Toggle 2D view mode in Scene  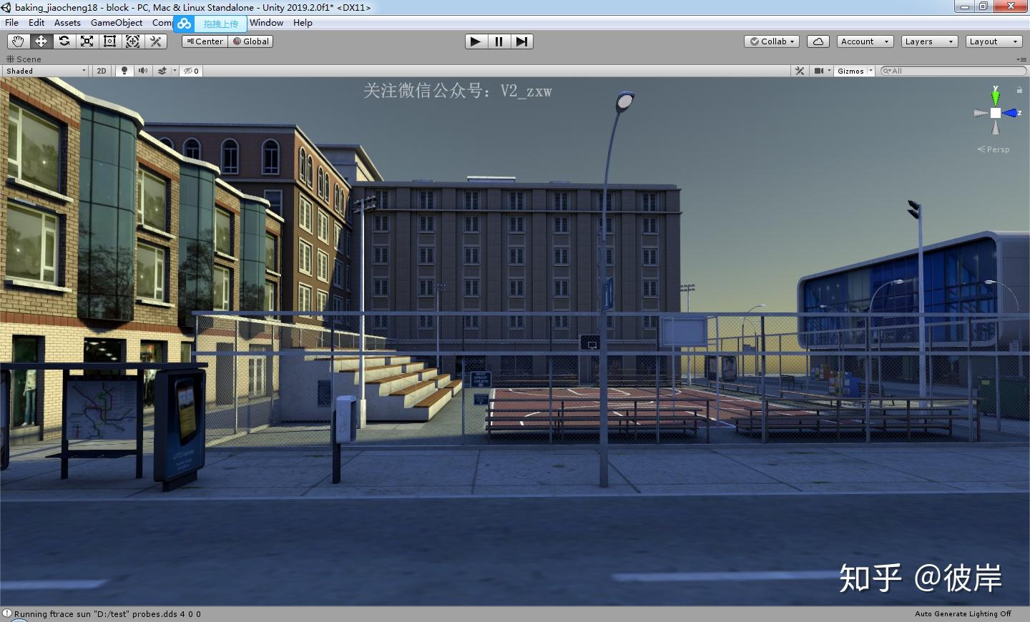102,71
